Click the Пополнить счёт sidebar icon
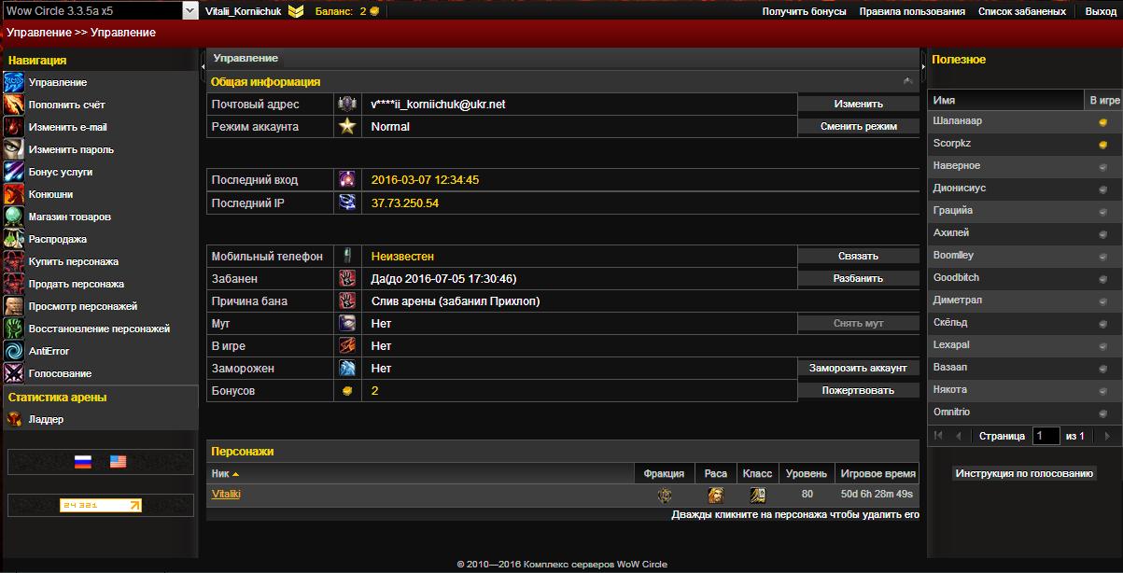This screenshot has height=573, width=1123. click(13, 105)
